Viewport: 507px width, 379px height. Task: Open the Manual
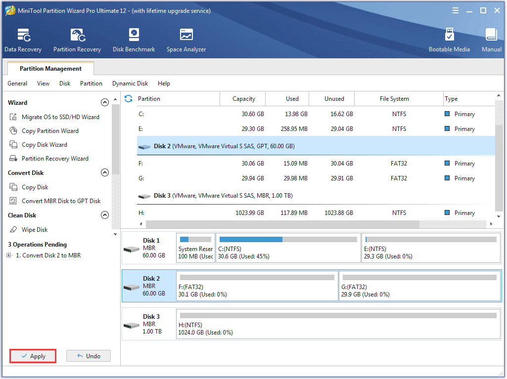point(491,40)
